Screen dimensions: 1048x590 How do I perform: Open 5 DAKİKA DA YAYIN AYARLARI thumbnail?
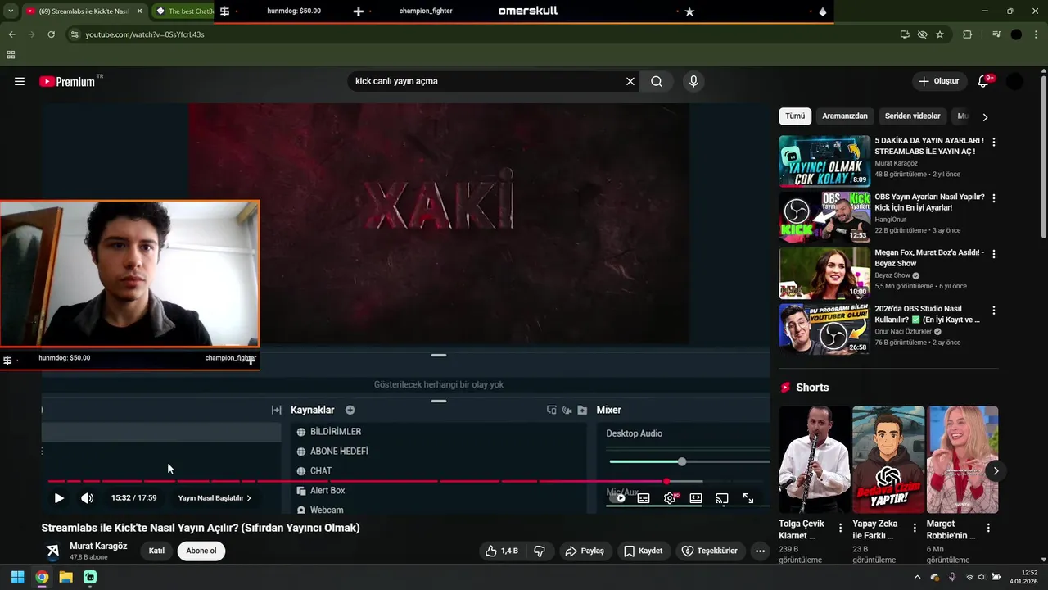824,161
